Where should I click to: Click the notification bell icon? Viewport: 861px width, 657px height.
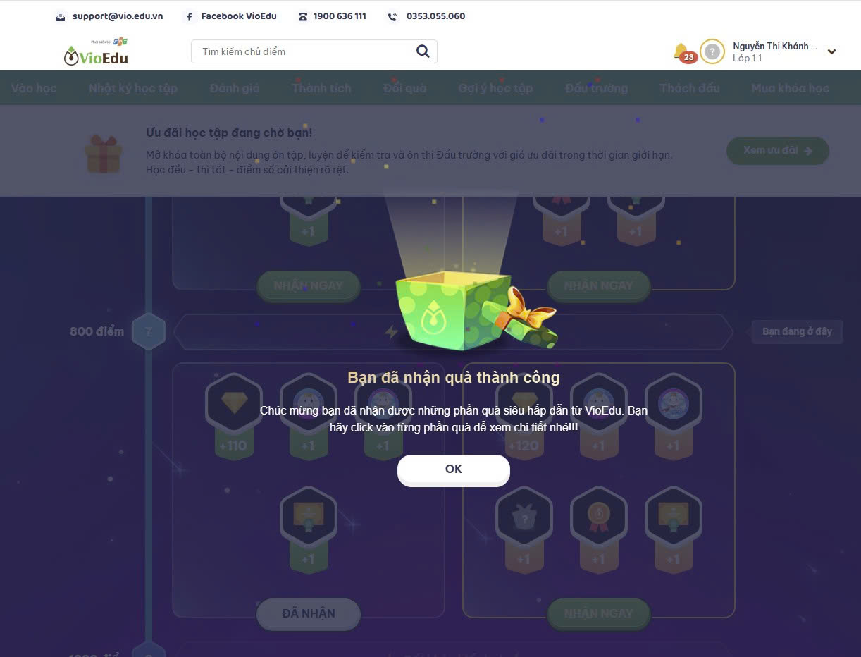[681, 51]
